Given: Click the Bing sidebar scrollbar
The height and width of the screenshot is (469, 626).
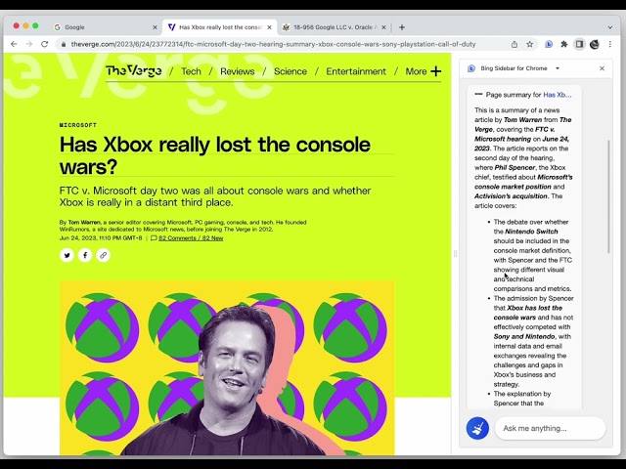Looking at the screenshot, I should pos(608,196).
